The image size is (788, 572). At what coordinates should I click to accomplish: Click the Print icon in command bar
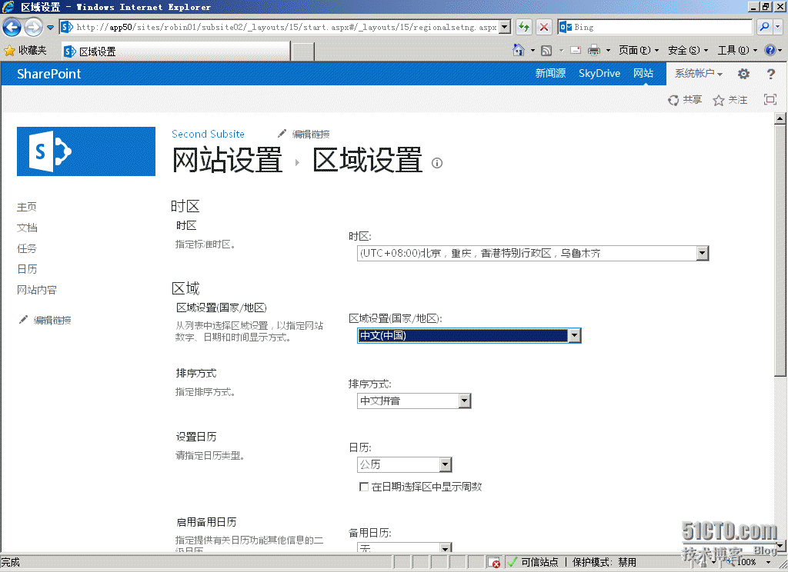pos(594,50)
